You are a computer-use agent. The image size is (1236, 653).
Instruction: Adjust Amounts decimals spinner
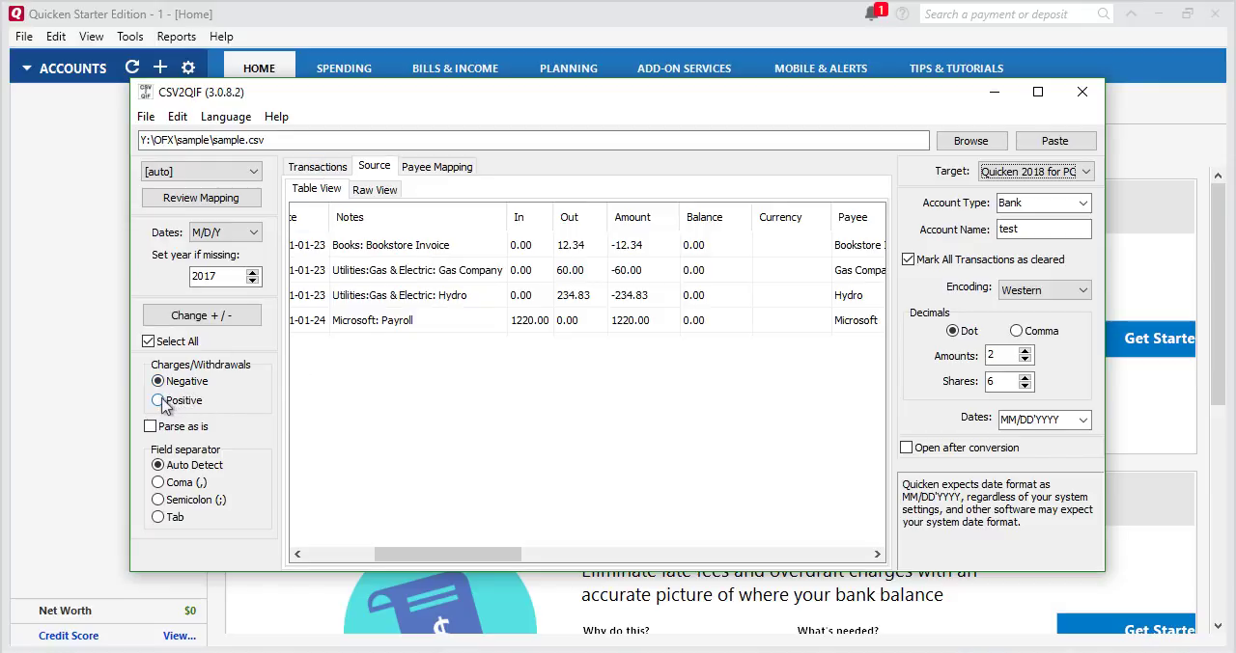1025,356
